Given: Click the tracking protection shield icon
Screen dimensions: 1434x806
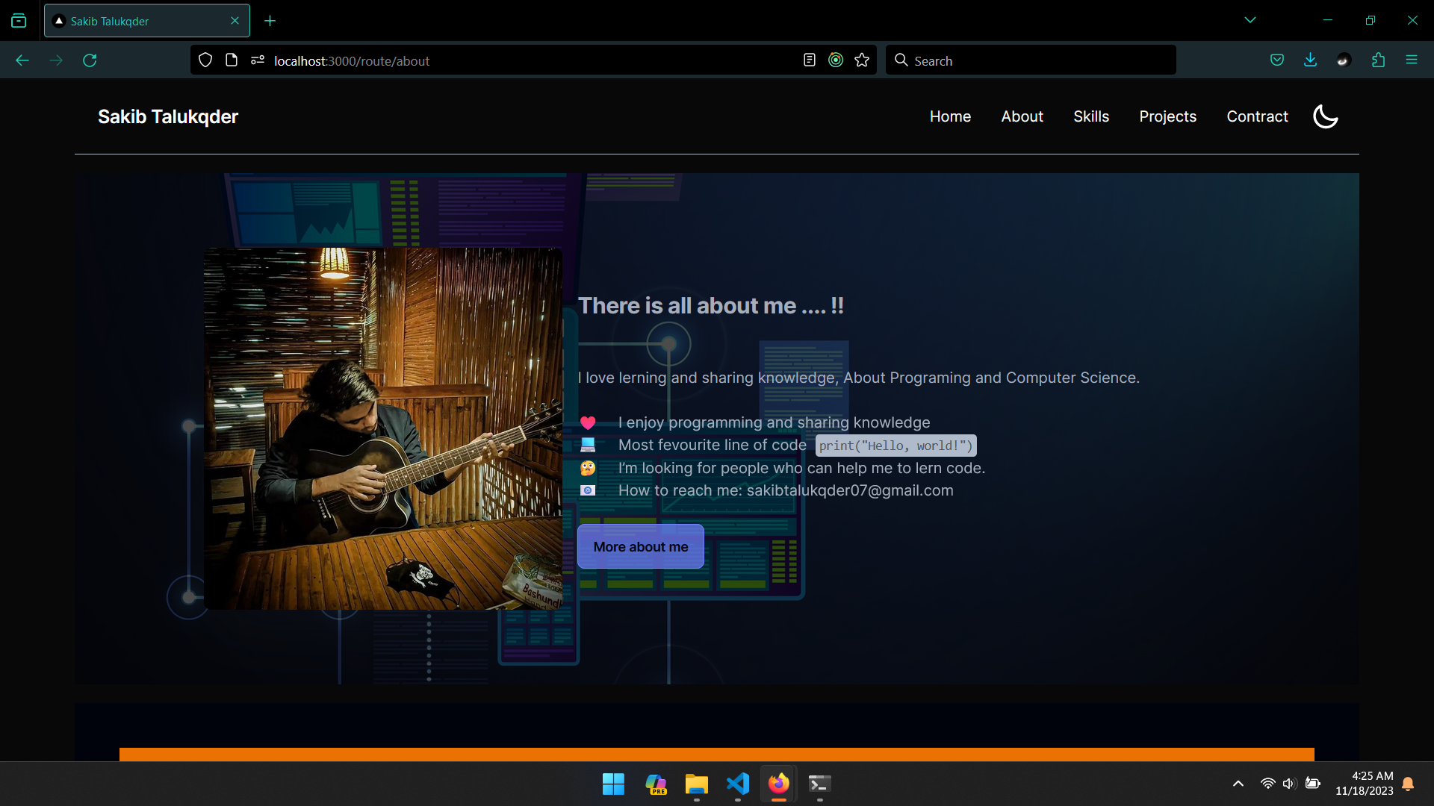Looking at the screenshot, I should 205,60.
